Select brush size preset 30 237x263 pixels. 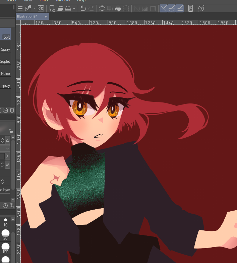tap(5, 234)
